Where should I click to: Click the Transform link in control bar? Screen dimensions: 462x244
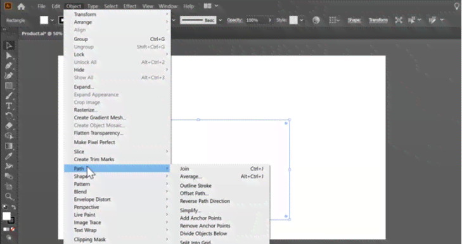pyautogui.click(x=378, y=20)
